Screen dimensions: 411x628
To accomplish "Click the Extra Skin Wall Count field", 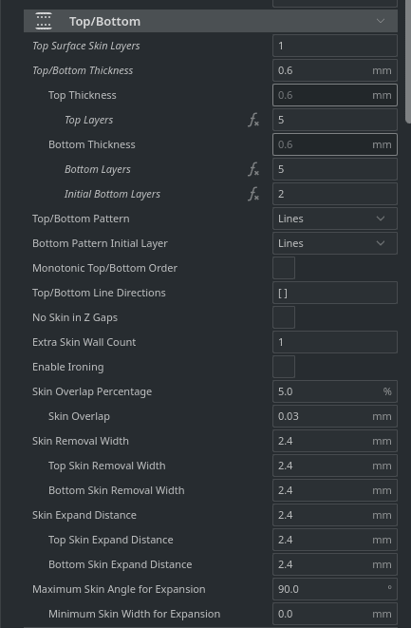I will point(335,342).
